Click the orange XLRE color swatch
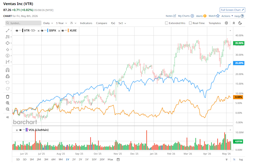The width and height of the screenshot is (253, 168). (x=68, y=31)
